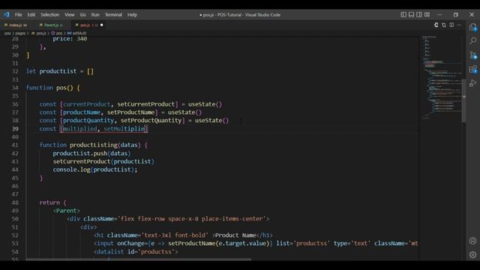The height and width of the screenshot is (270, 480).
Task: Click the 'pos' folder breadcrumb
Action: coord(7,33)
